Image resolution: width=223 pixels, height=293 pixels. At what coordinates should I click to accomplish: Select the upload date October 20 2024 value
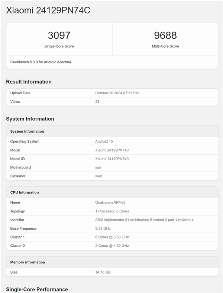coord(117,93)
